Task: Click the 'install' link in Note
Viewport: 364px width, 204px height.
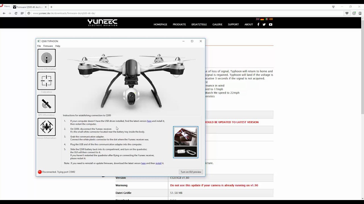Action: (158, 163)
